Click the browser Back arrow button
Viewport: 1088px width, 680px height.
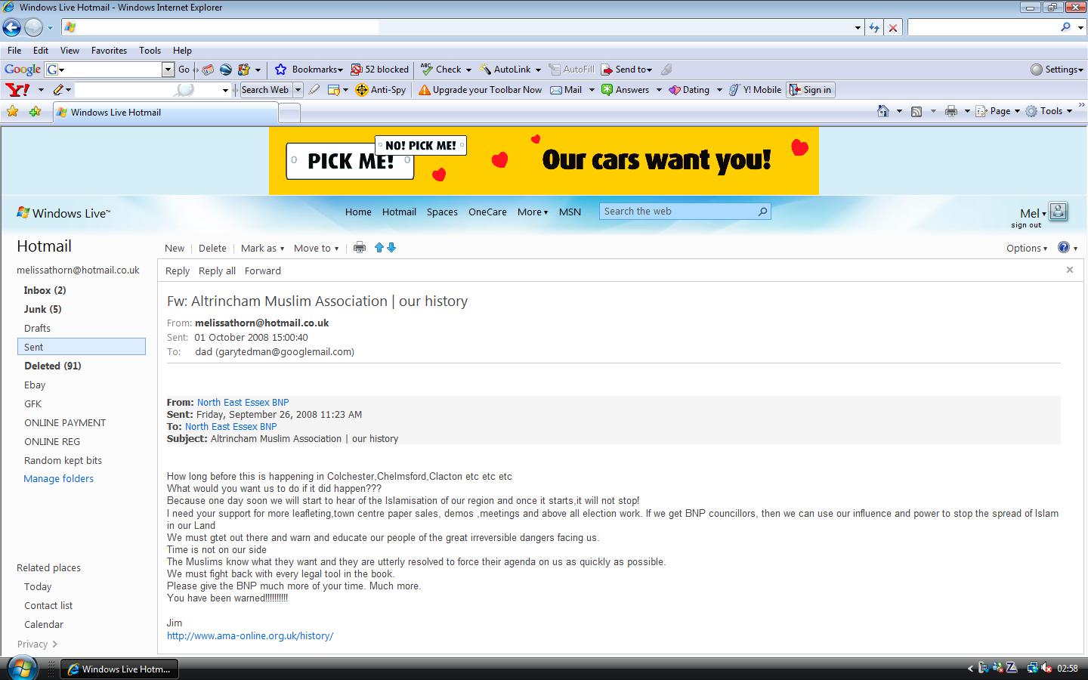click(x=11, y=28)
